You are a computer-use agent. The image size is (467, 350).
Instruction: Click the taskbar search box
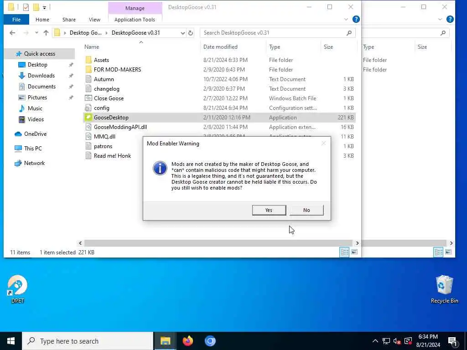coord(88,341)
